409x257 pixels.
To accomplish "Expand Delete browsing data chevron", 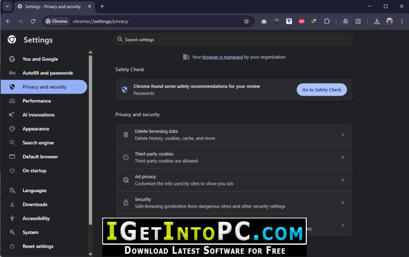I will pyautogui.click(x=343, y=134).
